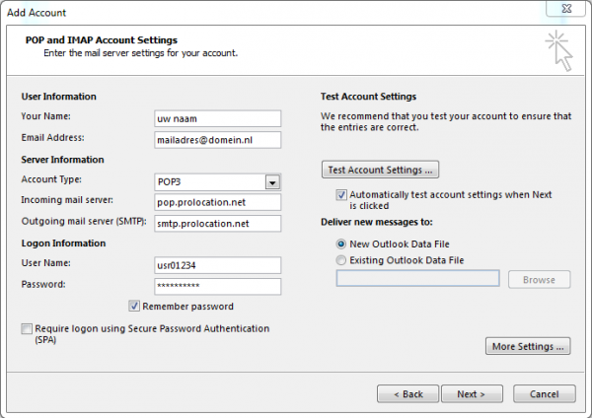Cancel the account setup
592x418 pixels.
[544, 393]
